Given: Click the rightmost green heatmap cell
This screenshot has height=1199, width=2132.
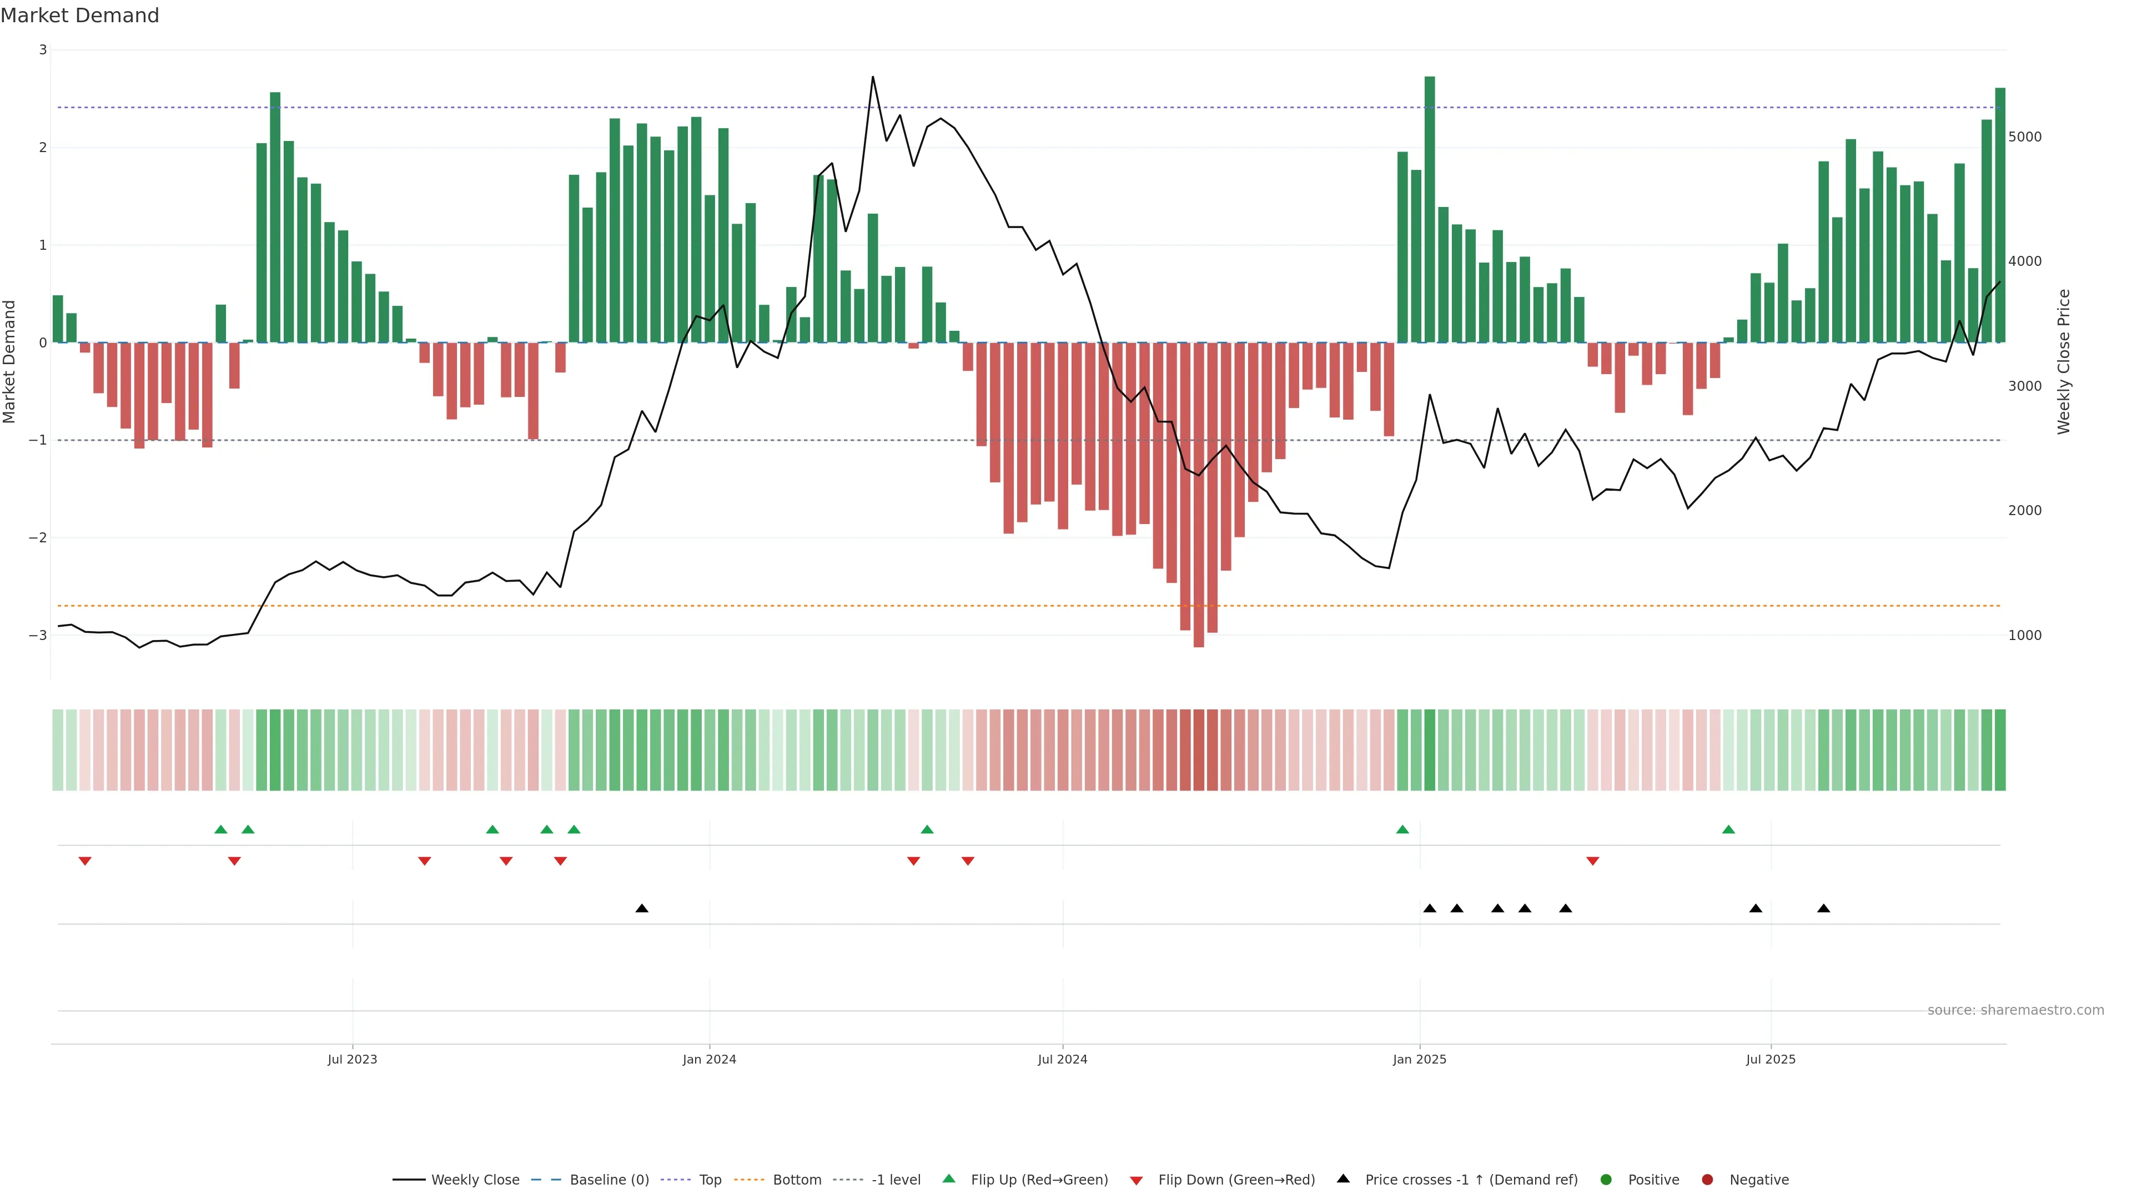Looking at the screenshot, I should (x=1999, y=750).
